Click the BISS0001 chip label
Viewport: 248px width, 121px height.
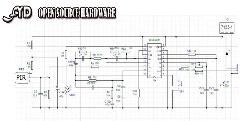pos(155,40)
